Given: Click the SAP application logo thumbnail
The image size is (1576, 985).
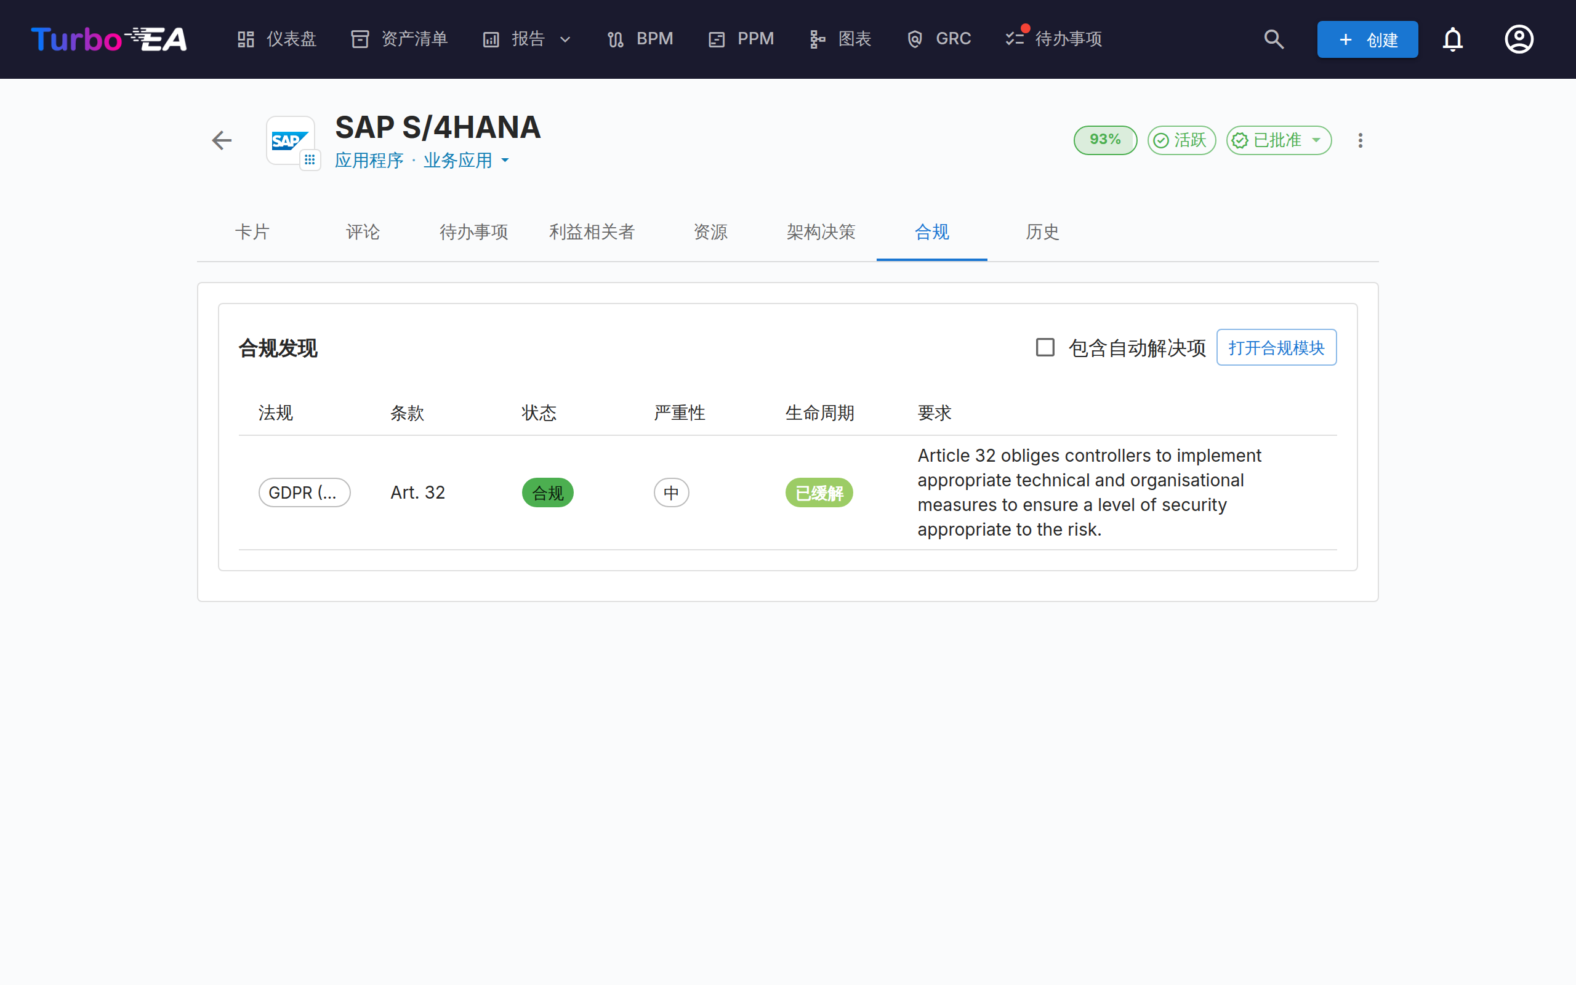Looking at the screenshot, I should pyautogui.click(x=291, y=140).
